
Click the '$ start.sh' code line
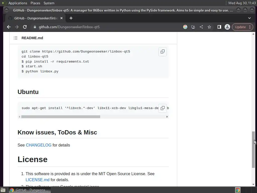32,66
